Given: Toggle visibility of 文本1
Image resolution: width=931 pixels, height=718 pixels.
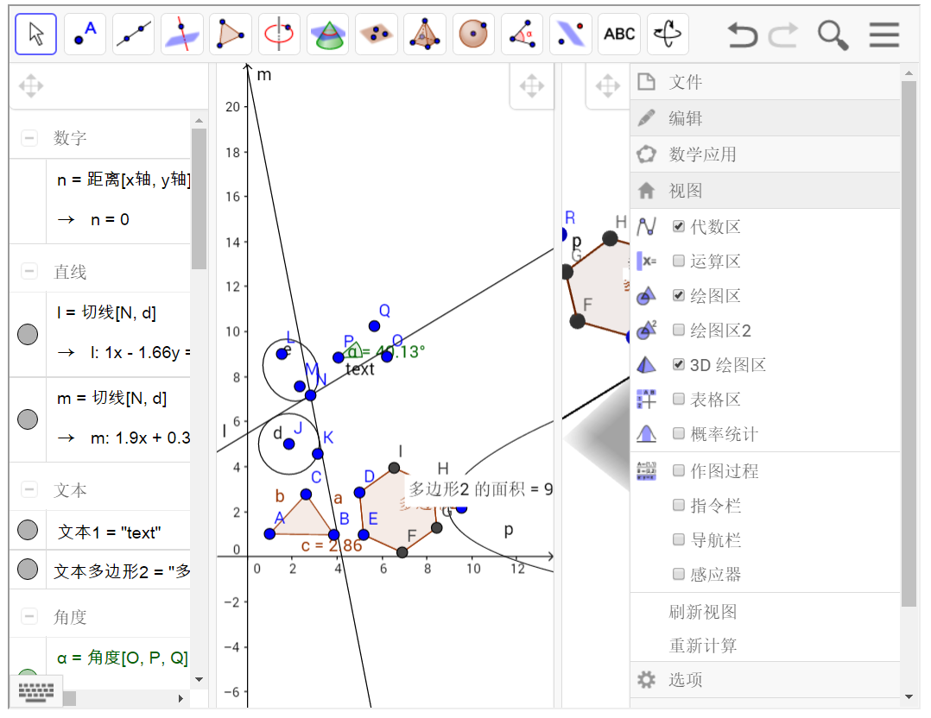Looking at the screenshot, I should [28, 530].
